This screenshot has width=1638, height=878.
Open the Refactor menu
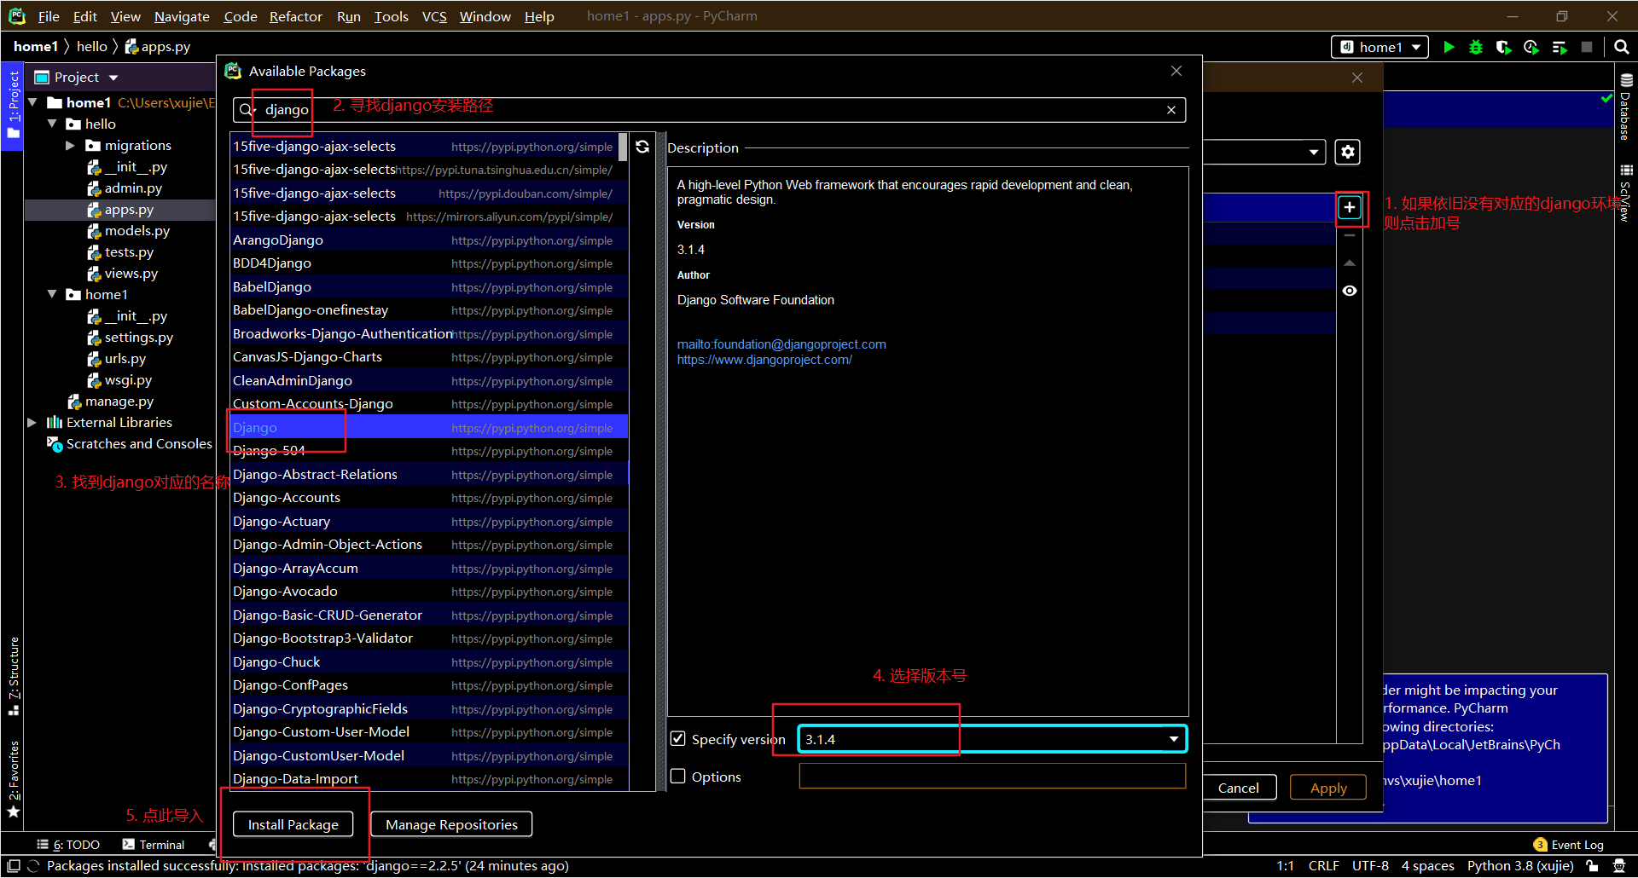296,16
